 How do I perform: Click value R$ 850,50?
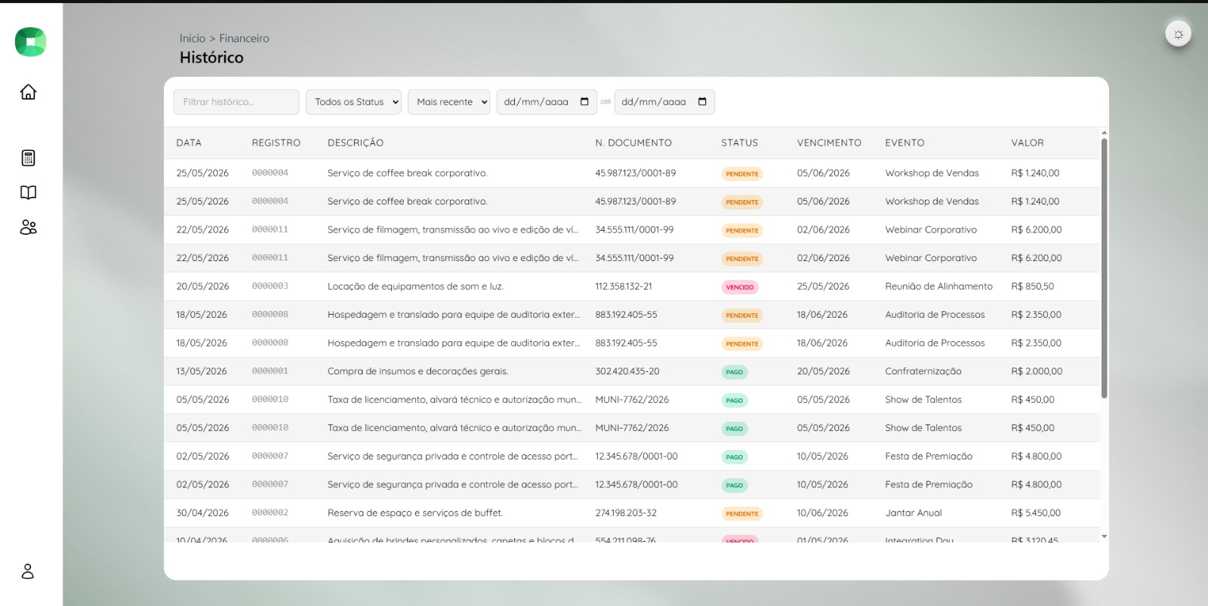coord(1032,287)
